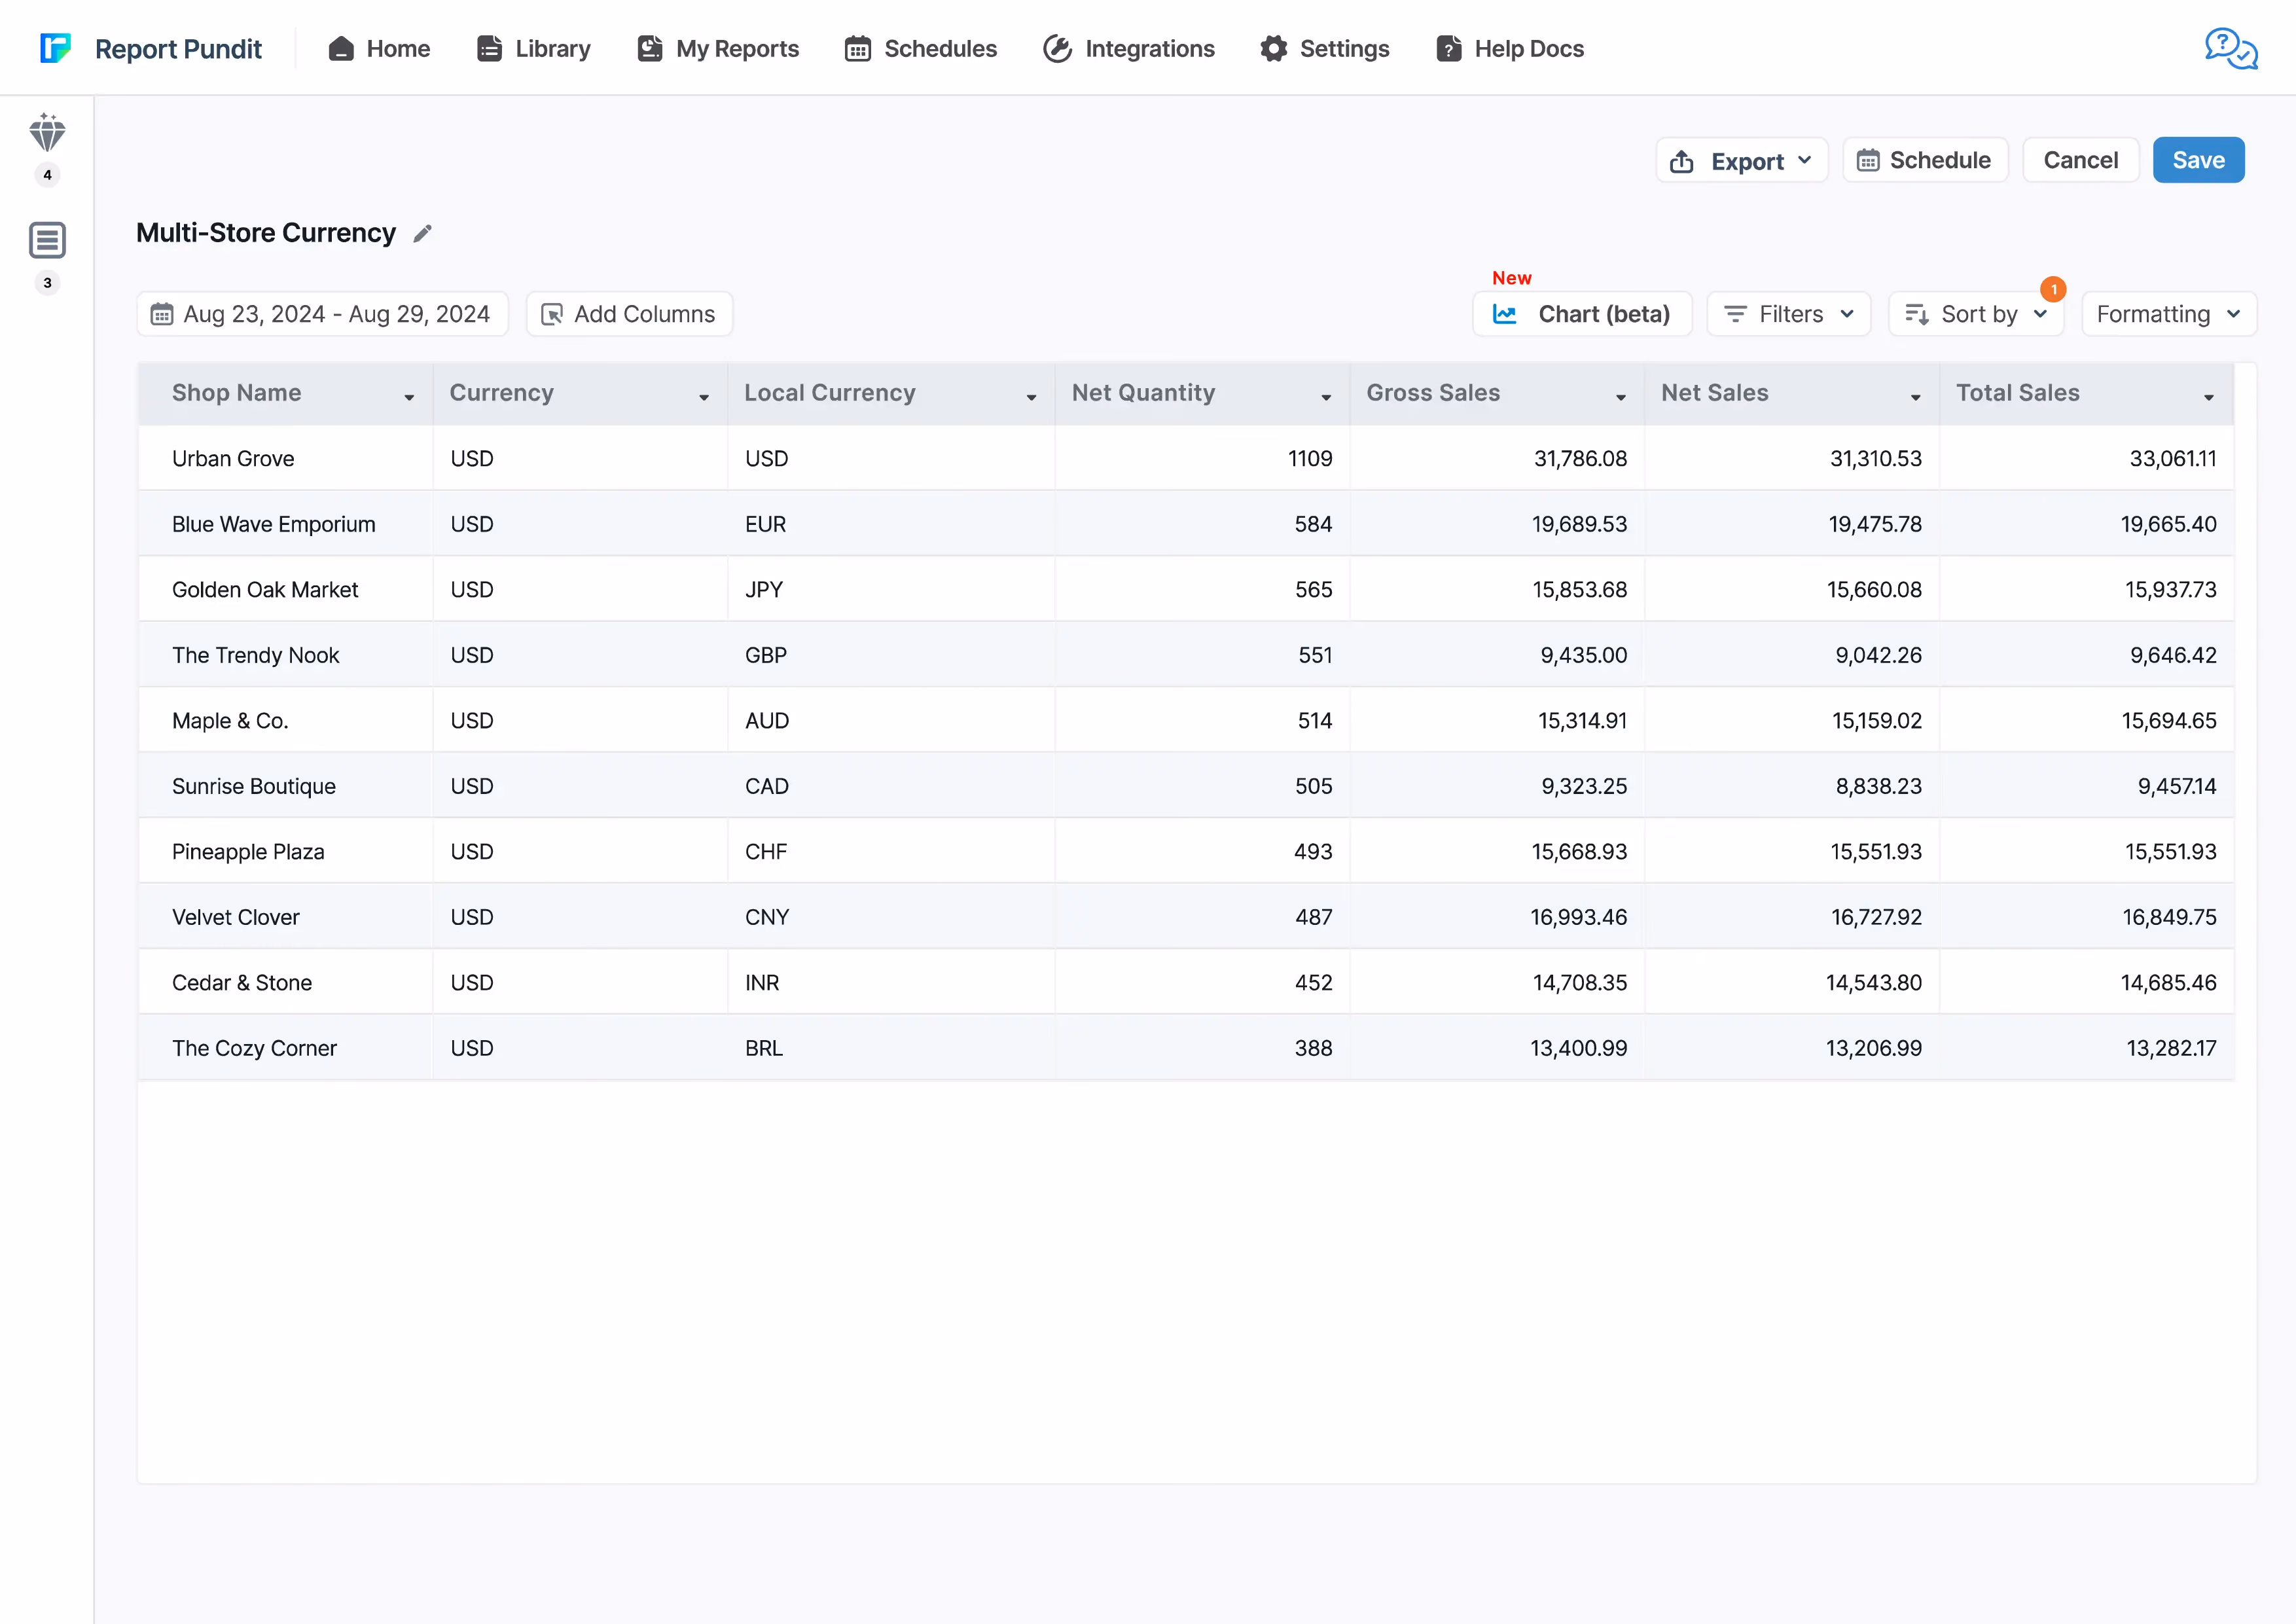This screenshot has height=1624, width=2296.
Task: Click the Sort by notification badge
Action: [2053, 289]
